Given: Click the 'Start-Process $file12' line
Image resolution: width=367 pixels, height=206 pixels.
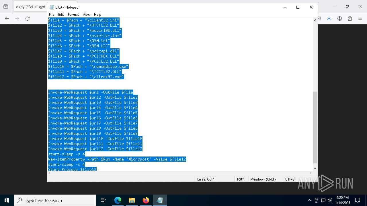Looking at the screenshot, I should click(x=72, y=169).
